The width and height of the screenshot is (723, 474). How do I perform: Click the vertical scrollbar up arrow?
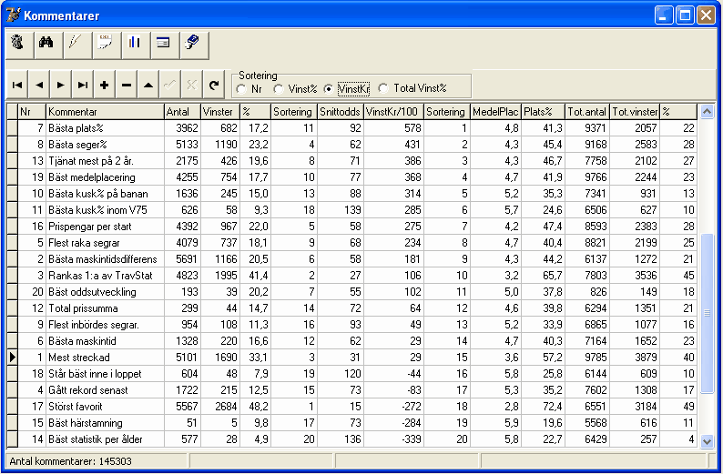pos(707,112)
